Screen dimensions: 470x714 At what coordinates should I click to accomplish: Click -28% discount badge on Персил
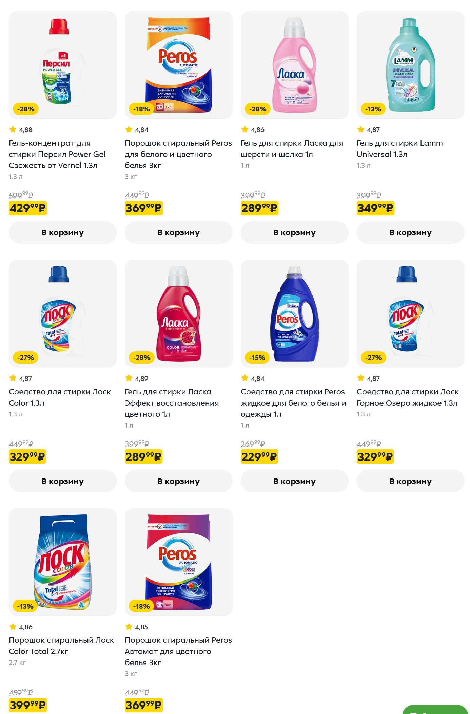pyautogui.click(x=26, y=109)
